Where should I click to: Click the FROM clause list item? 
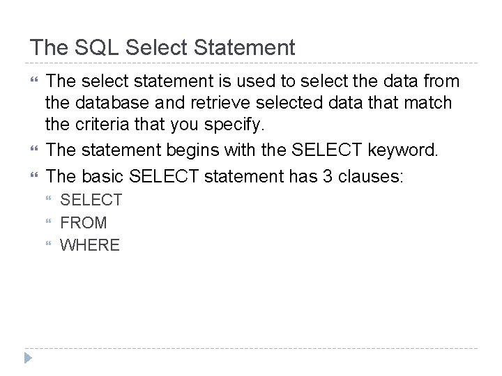[84, 223]
